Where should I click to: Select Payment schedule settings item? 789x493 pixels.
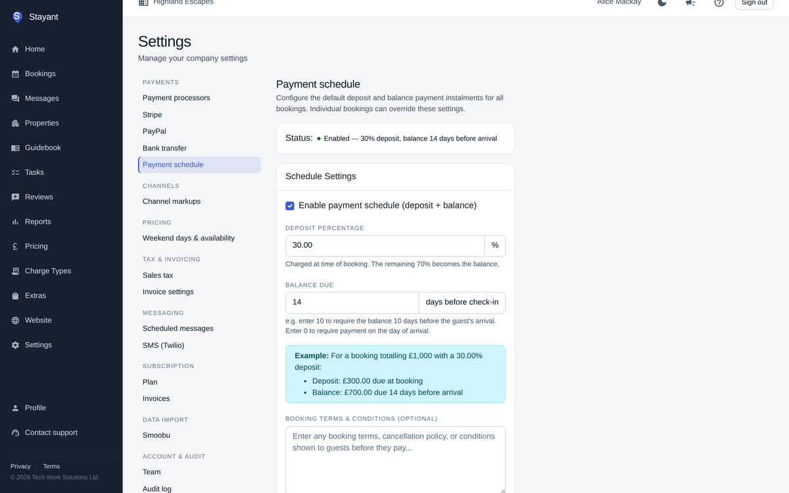pyautogui.click(x=199, y=165)
